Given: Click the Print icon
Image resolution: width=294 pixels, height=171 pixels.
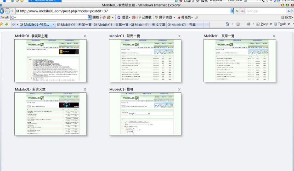Looking at the screenshot, I should [249, 24].
